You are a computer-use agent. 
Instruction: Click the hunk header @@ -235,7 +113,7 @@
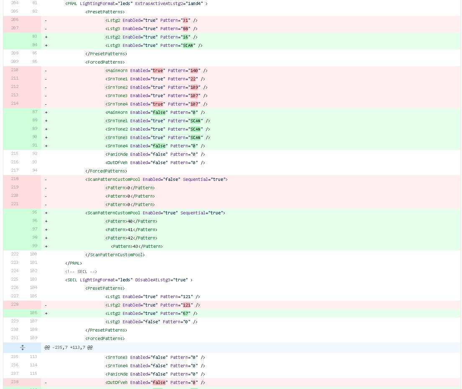[x=69, y=348]
